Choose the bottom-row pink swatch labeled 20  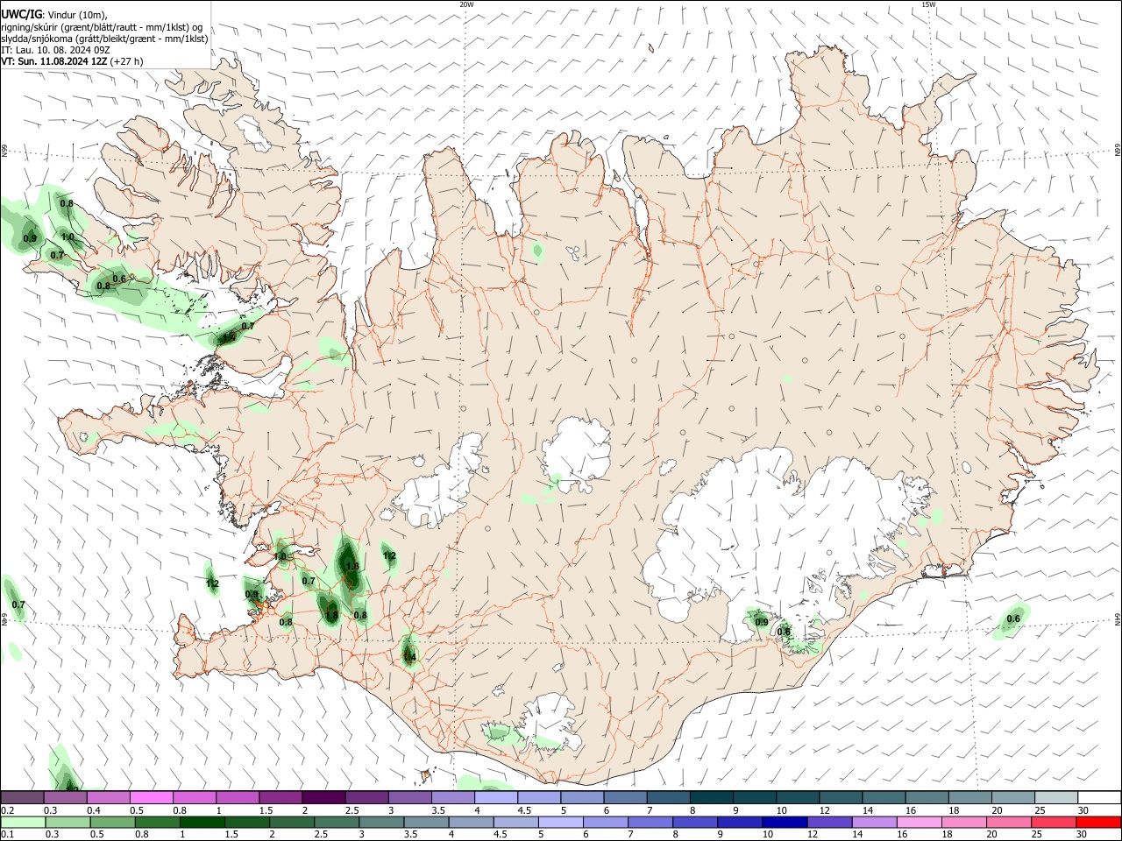(x=1011, y=822)
